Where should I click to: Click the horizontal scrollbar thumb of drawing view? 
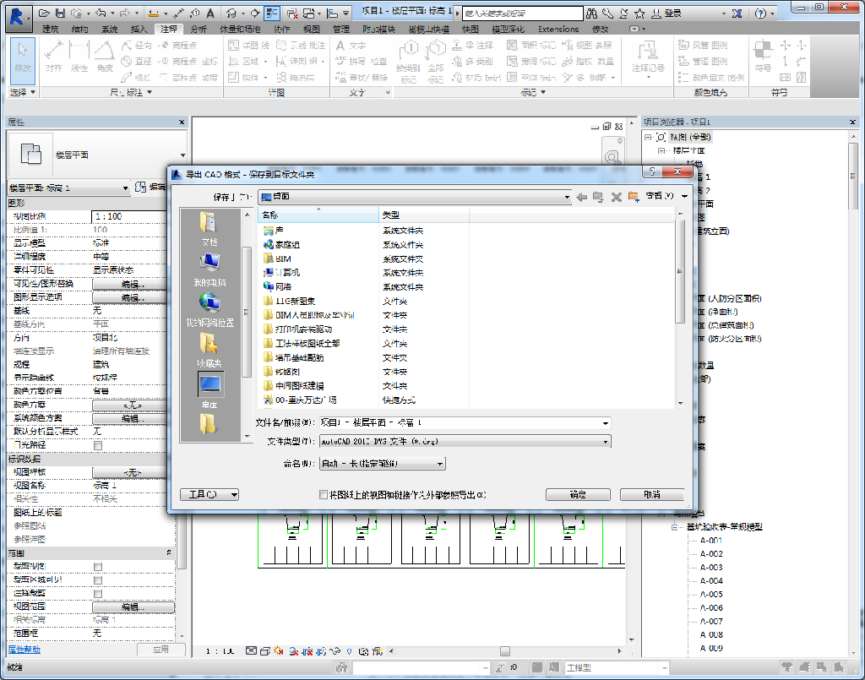click(x=505, y=651)
